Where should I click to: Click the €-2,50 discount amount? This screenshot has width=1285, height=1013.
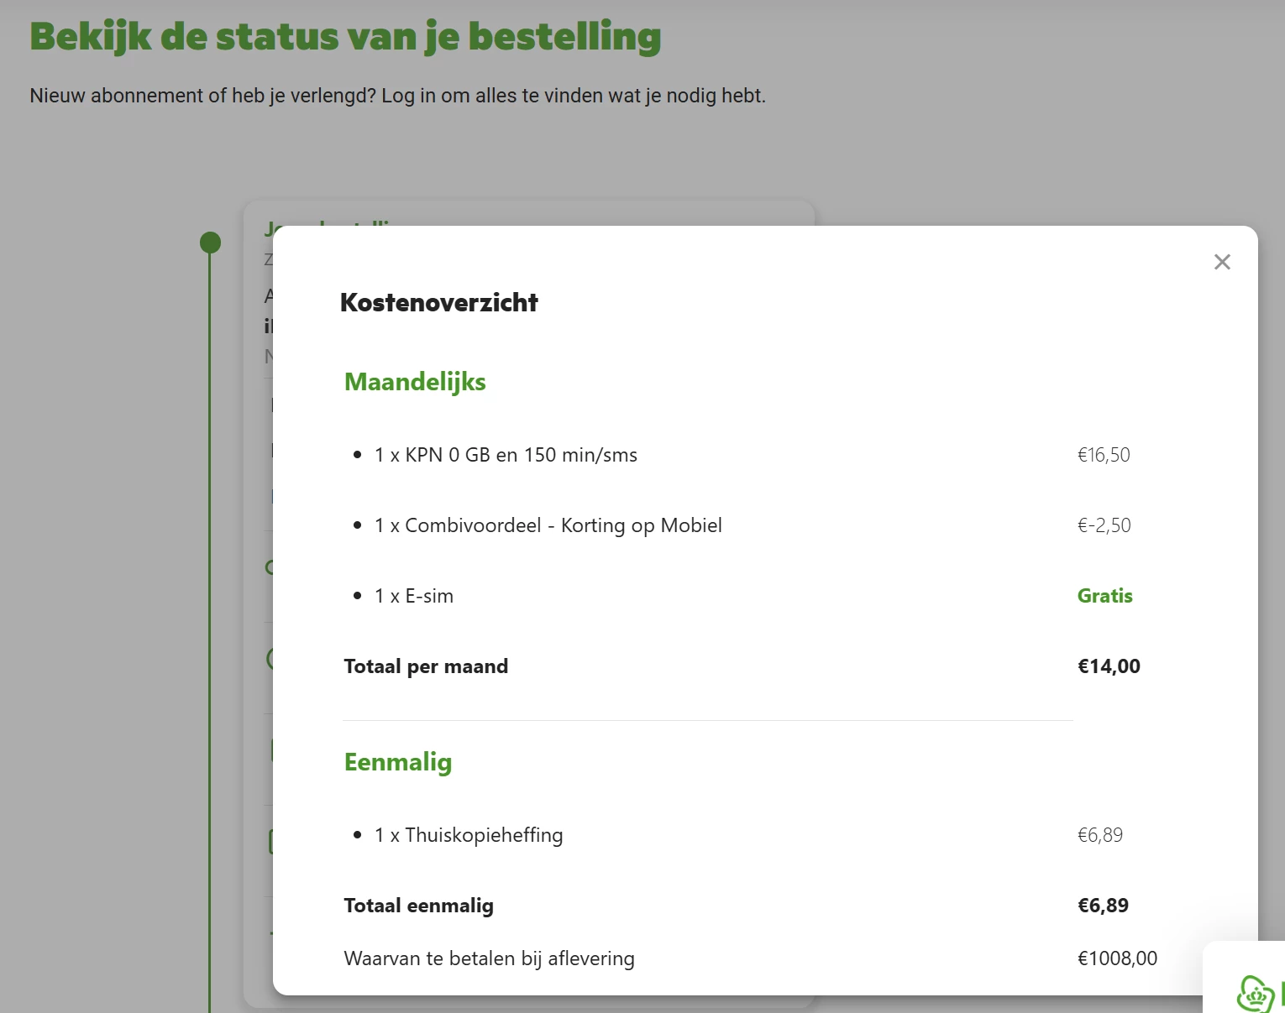click(1104, 525)
